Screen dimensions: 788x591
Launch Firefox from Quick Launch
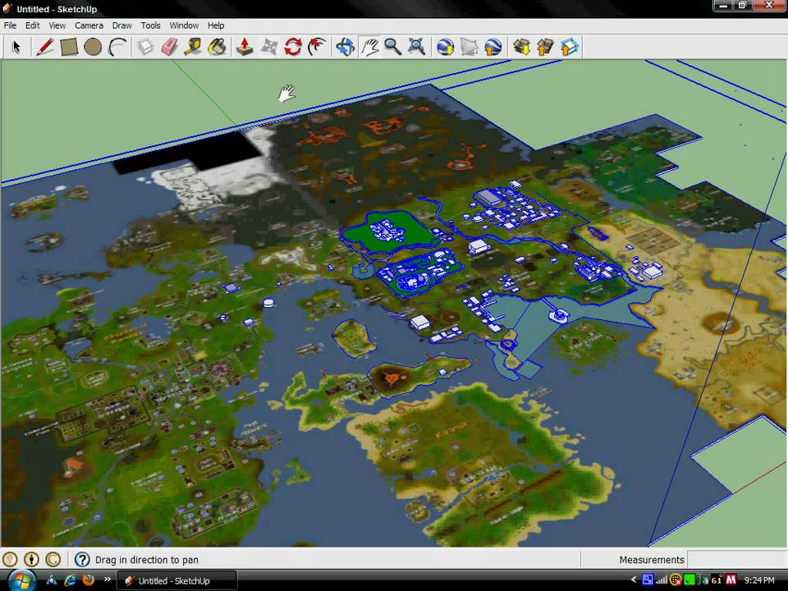point(88,580)
